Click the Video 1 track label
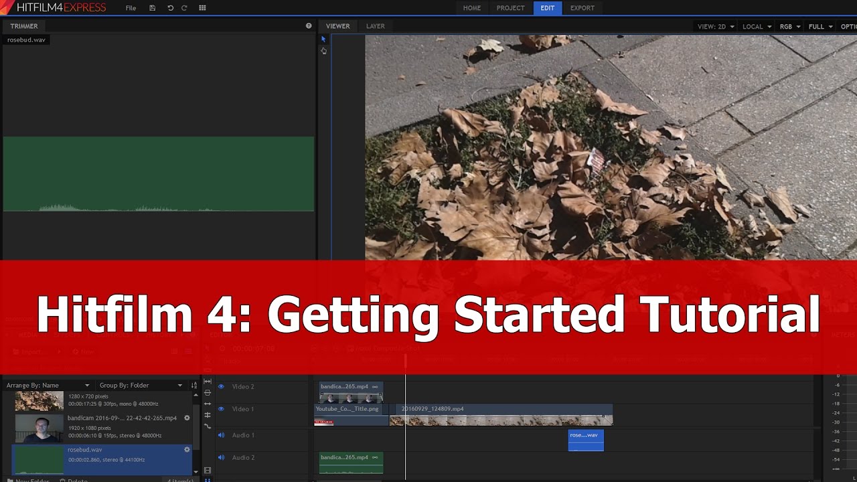This screenshot has width=857, height=482. (x=243, y=409)
